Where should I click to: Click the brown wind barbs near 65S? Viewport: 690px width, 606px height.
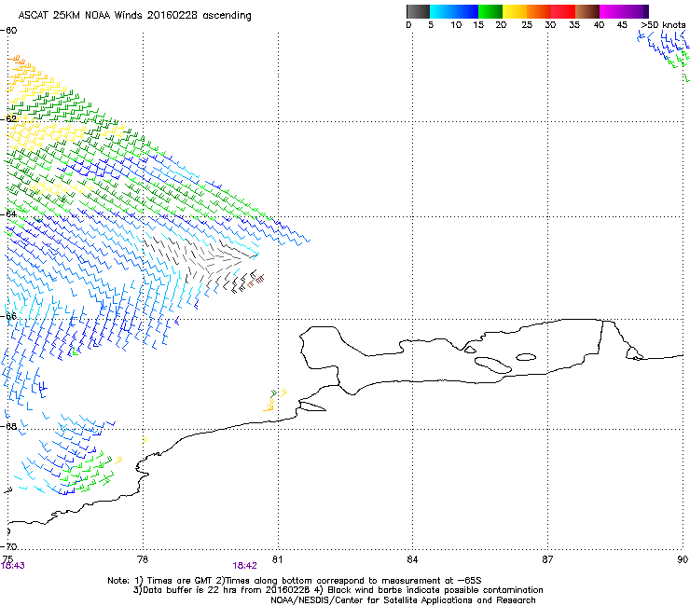[x=256, y=281]
